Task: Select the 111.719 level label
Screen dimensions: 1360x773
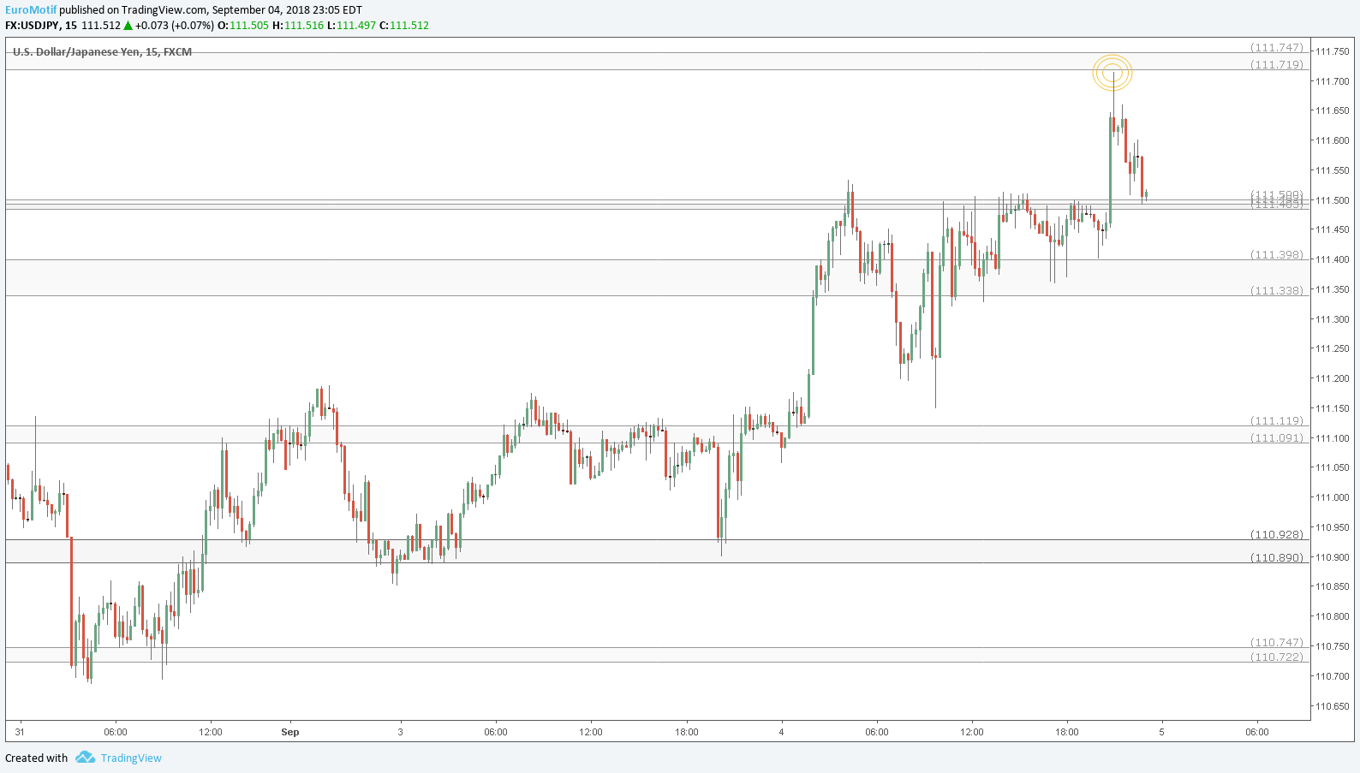Action: pos(1276,65)
